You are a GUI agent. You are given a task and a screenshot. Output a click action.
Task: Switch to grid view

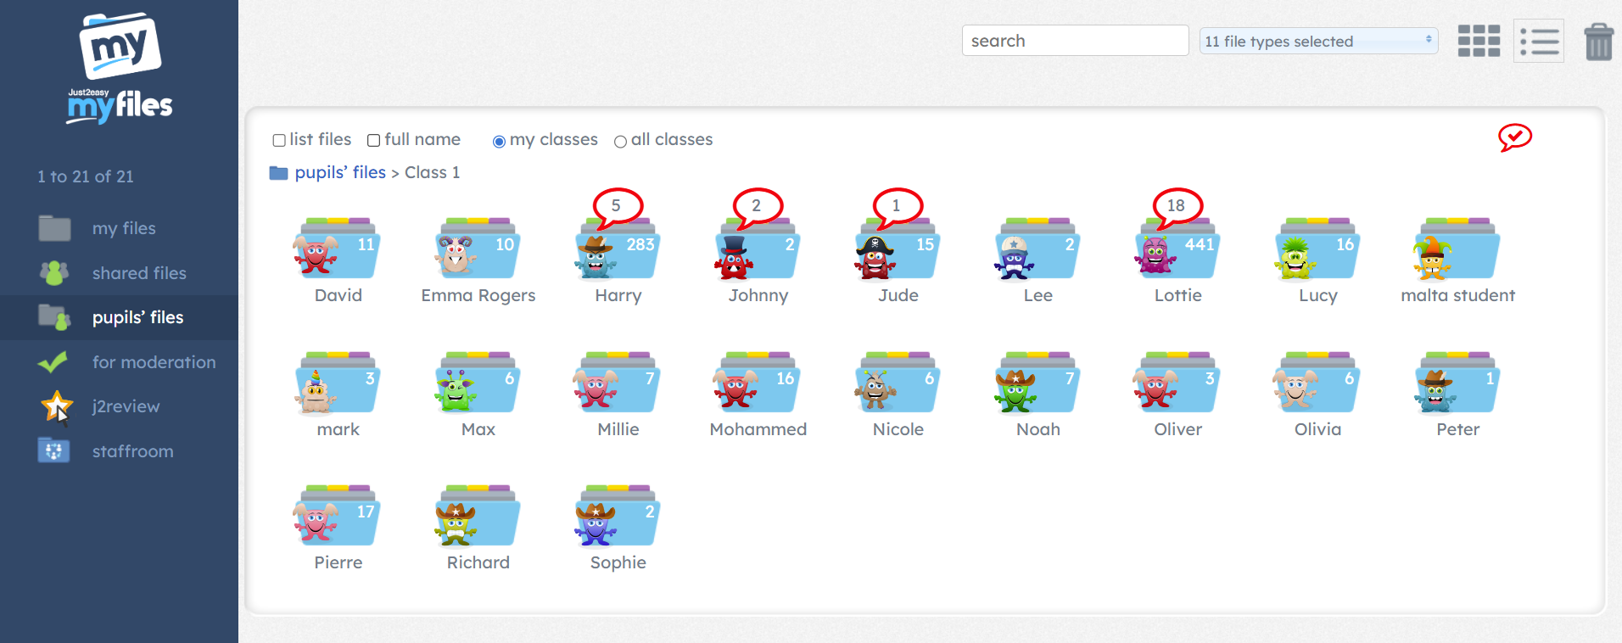(1479, 41)
